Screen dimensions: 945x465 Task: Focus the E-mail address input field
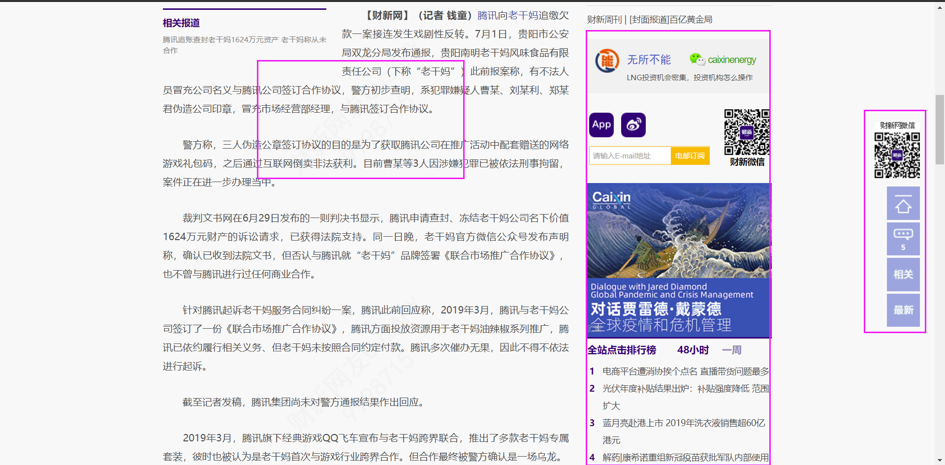coord(630,155)
